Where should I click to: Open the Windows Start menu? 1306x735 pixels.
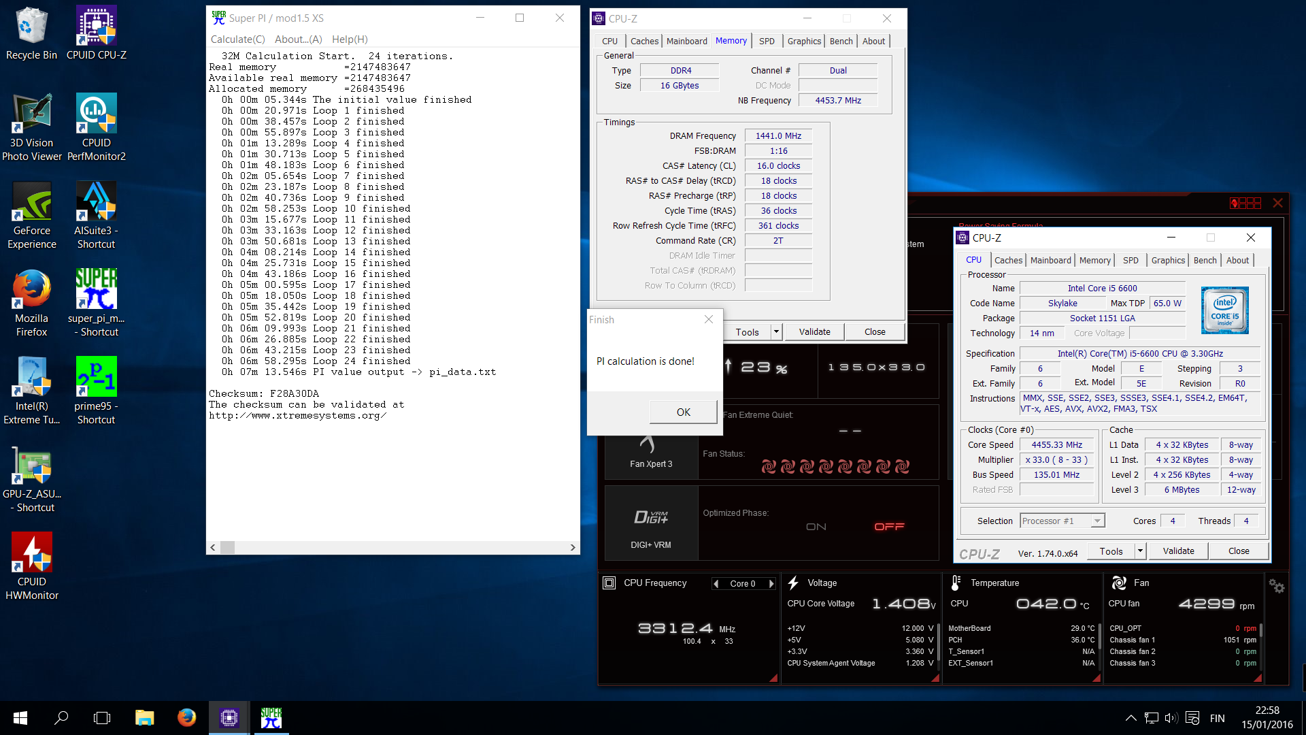click(20, 718)
